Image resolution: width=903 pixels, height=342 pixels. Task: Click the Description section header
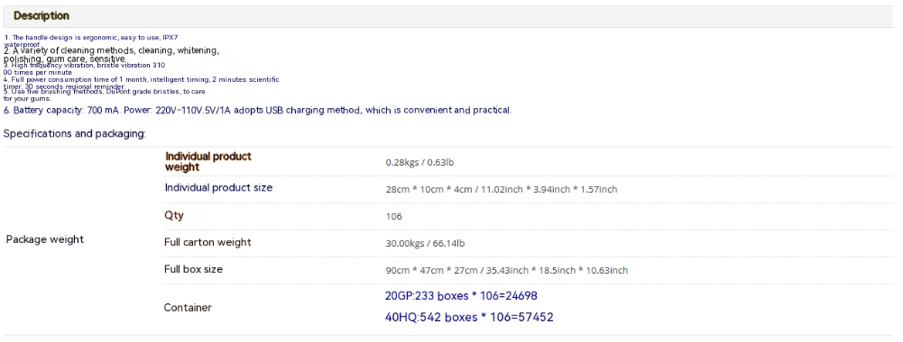tap(41, 16)
